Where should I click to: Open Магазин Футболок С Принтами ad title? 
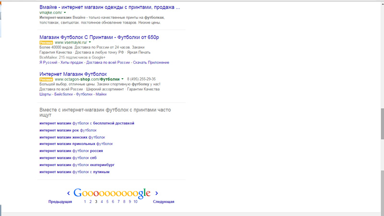99,37
